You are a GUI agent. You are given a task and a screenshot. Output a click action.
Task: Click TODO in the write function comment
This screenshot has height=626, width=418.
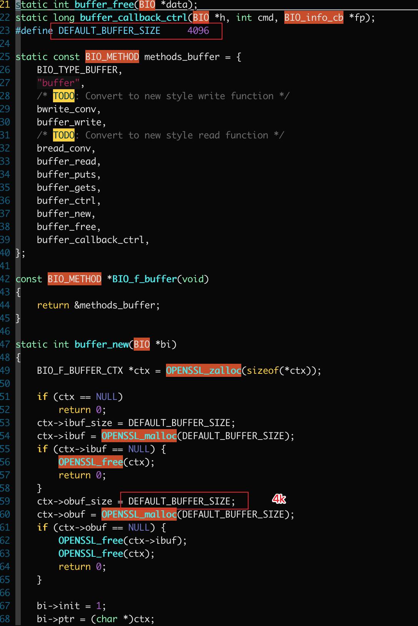tap(64, 96)
